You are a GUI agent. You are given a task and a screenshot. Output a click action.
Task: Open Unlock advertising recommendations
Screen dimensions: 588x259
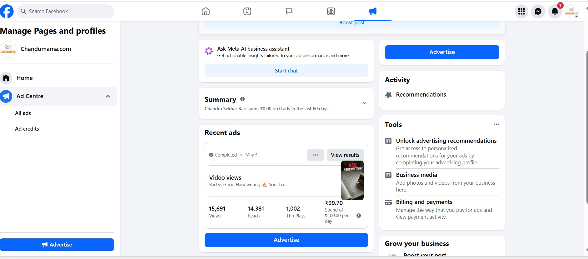click(446, 141)
